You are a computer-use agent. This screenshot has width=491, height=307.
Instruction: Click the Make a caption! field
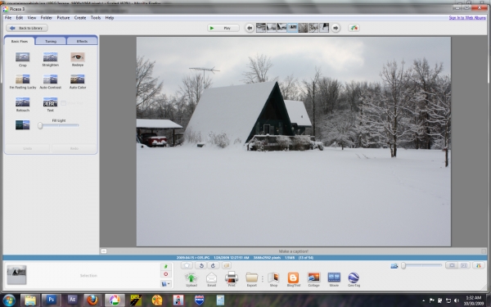point(294,251)
